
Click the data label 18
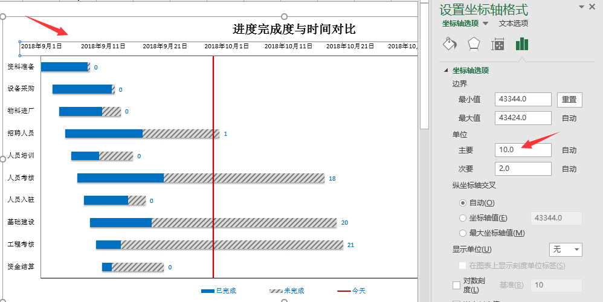332,178
